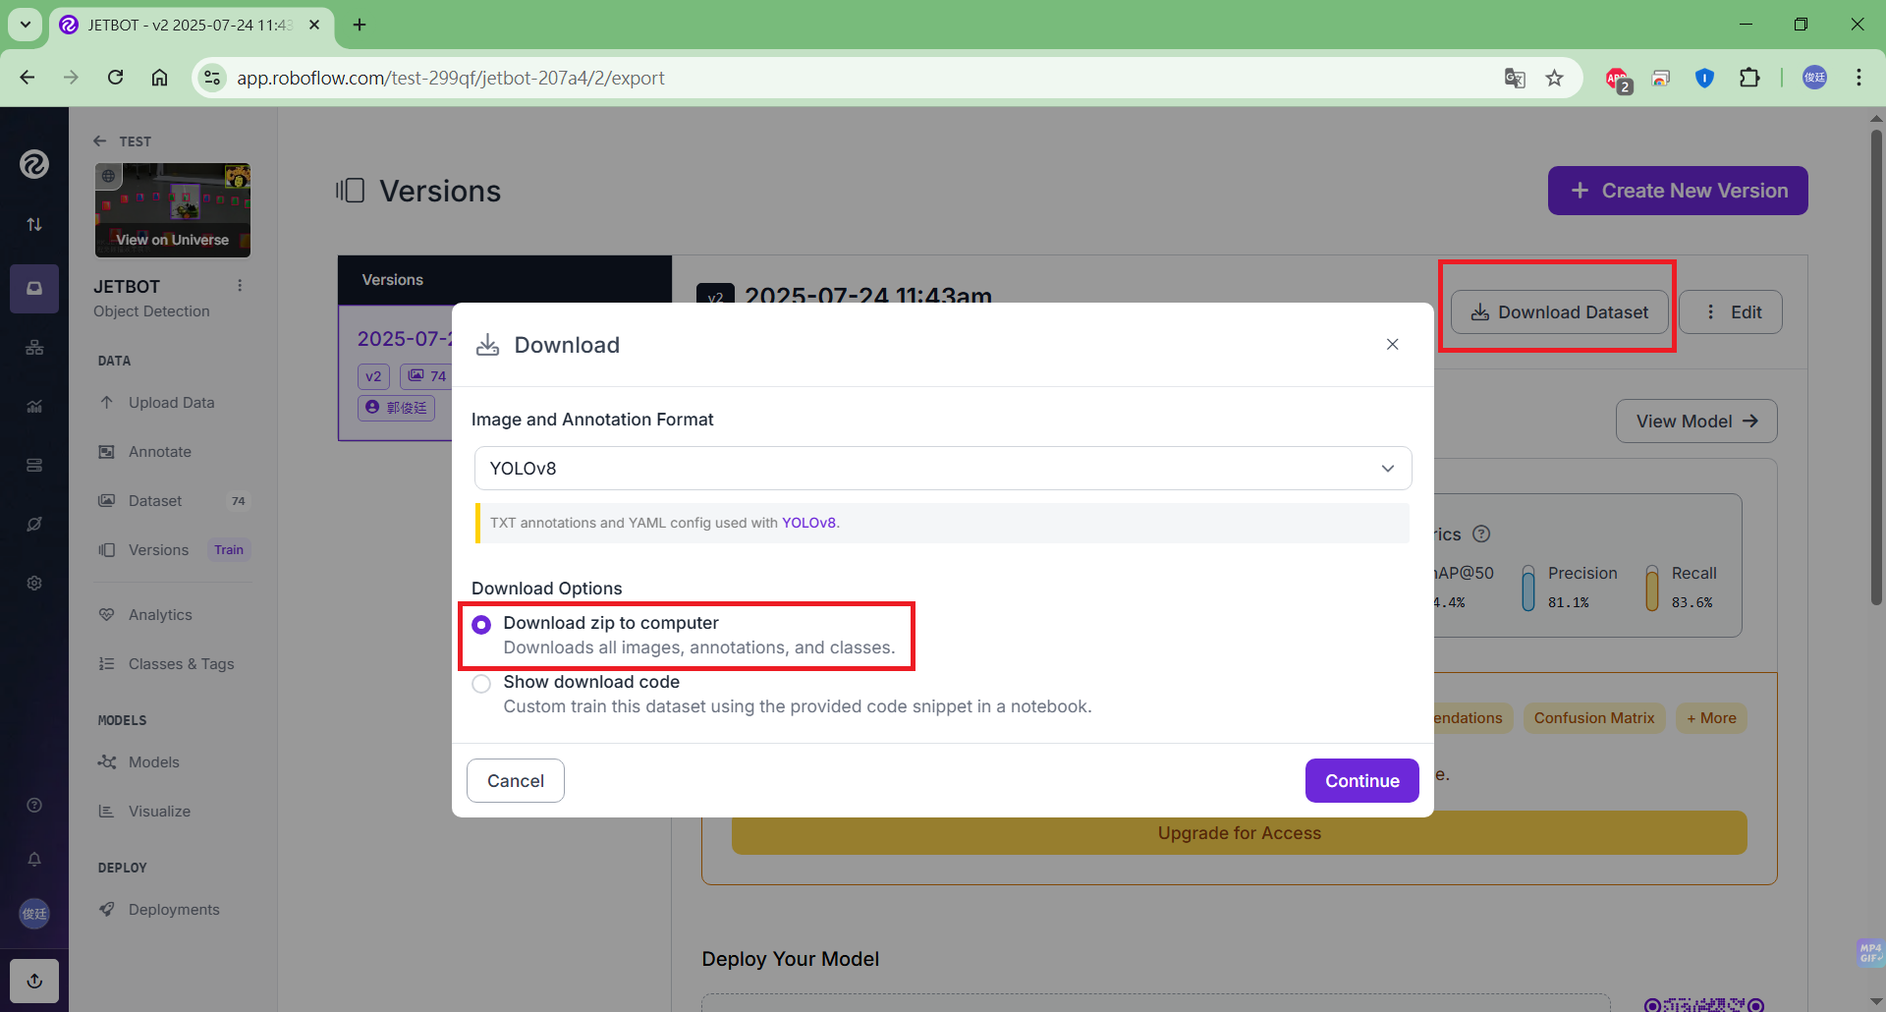
Task: Select Show download code radio option
Action: (481, 684)
